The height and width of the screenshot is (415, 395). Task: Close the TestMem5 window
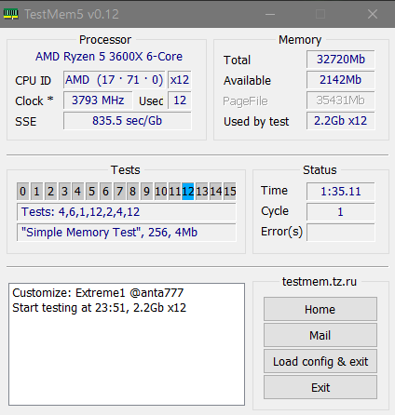373,14
